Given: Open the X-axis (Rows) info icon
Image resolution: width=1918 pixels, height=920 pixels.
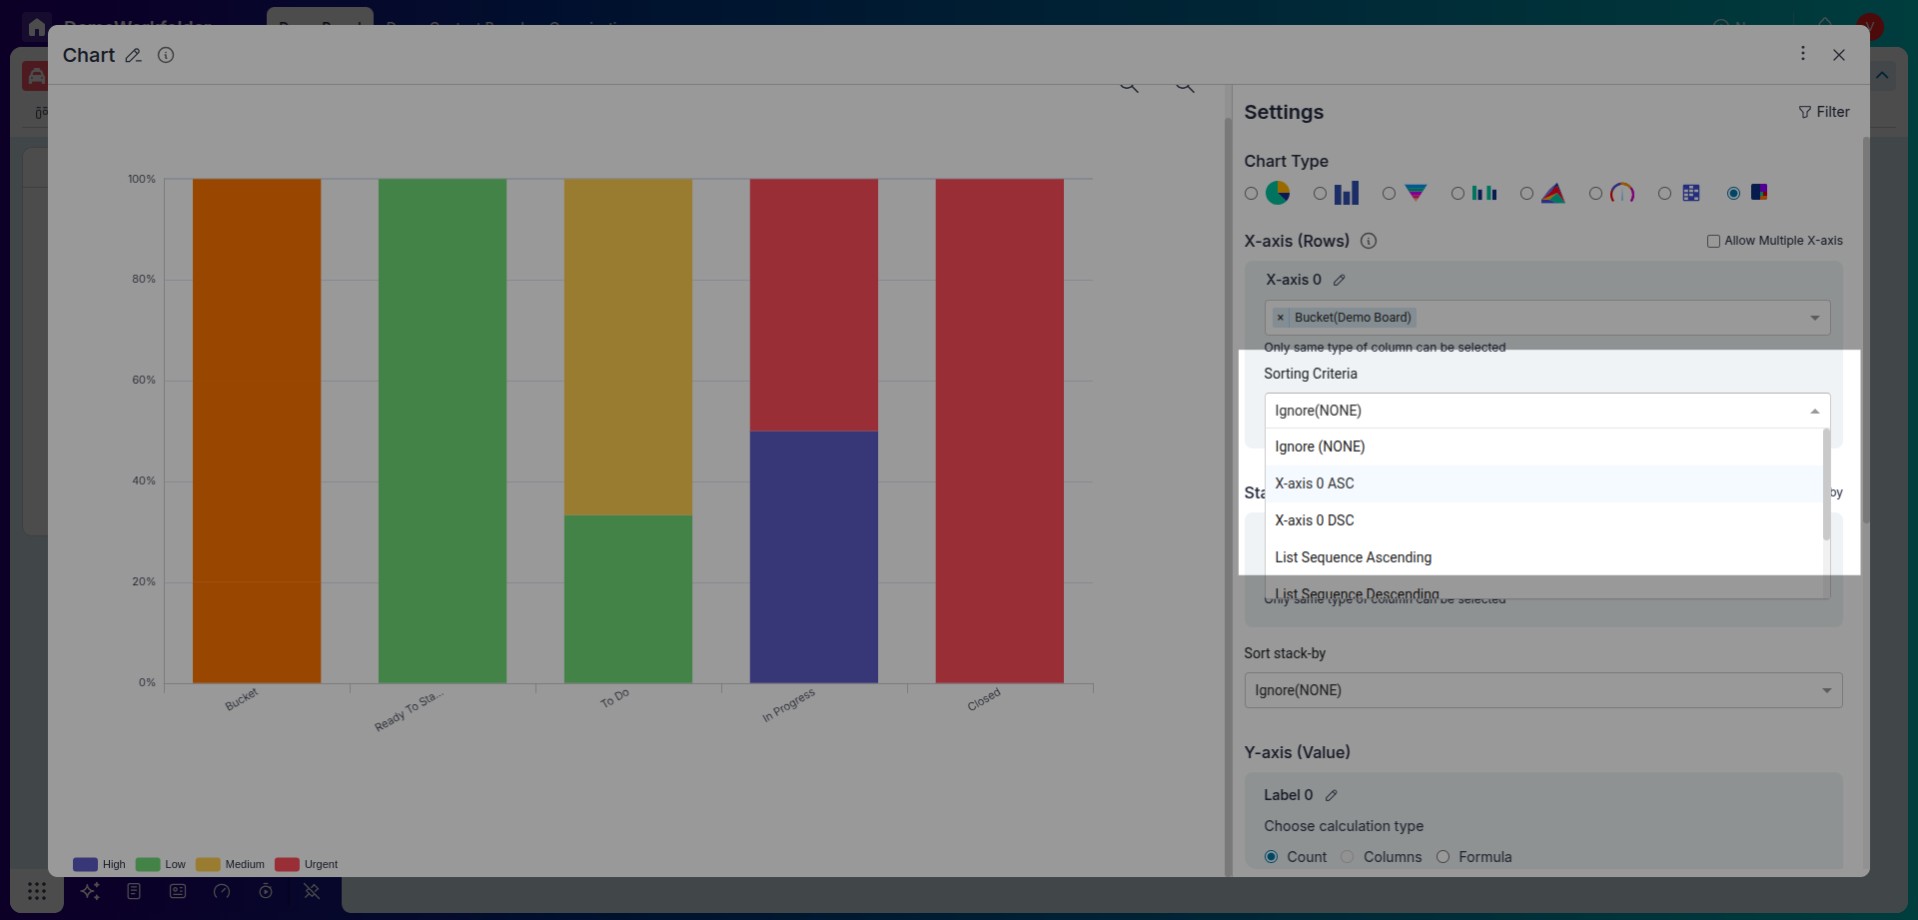Looking at the screenshot, I should click(x=1369, y=241).
